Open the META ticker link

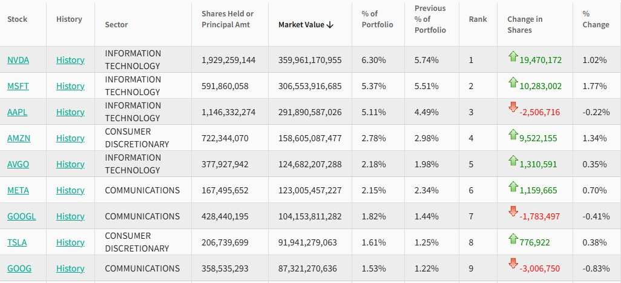pos(18,190)
